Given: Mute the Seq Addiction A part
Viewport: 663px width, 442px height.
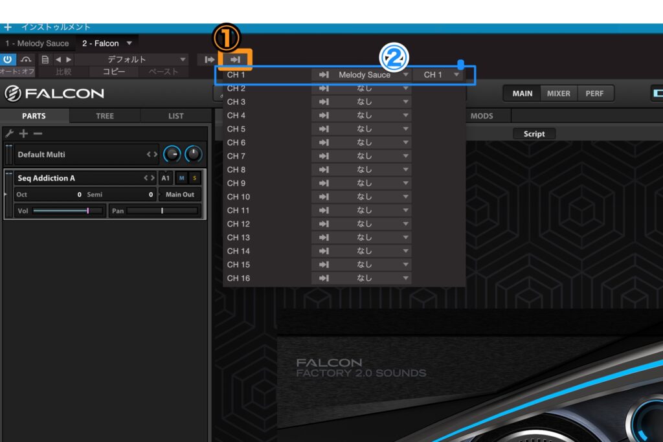Looking at the screenshot, I should pyautogui.click(x=181, y=178).
